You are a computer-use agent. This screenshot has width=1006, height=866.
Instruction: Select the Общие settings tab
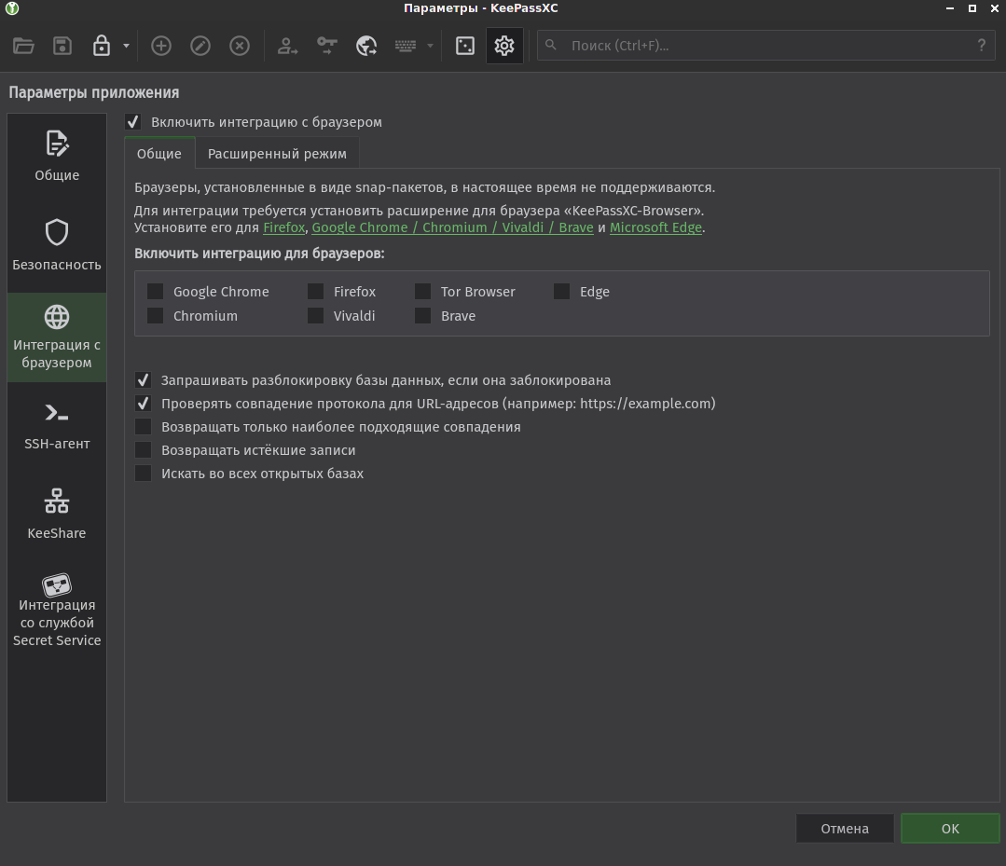click(158, 153)
